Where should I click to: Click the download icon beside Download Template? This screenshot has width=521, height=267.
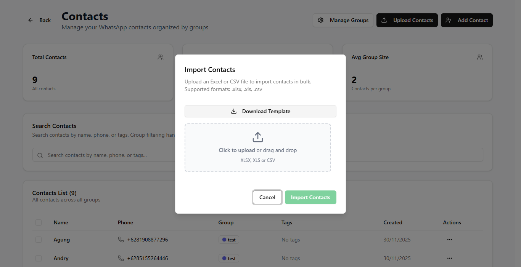234,111
